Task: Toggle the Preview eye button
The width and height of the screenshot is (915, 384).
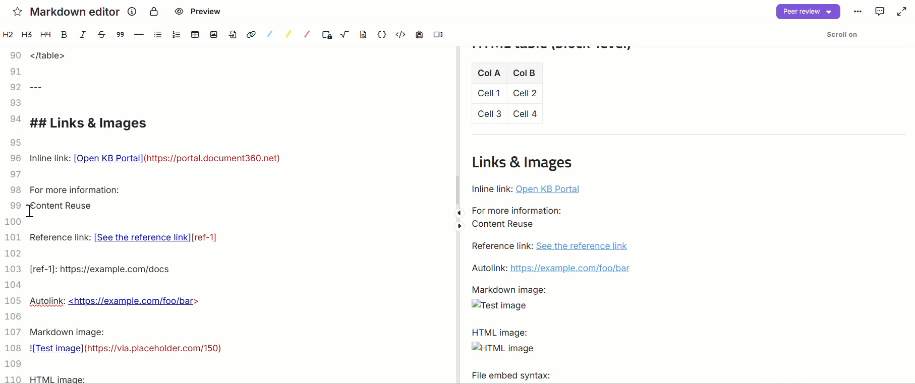Action: pos(198,12)
